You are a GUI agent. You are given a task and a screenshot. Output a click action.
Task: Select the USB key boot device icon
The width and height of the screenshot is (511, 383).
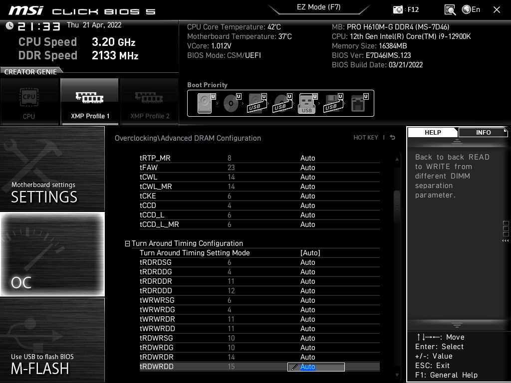[307, 103]
